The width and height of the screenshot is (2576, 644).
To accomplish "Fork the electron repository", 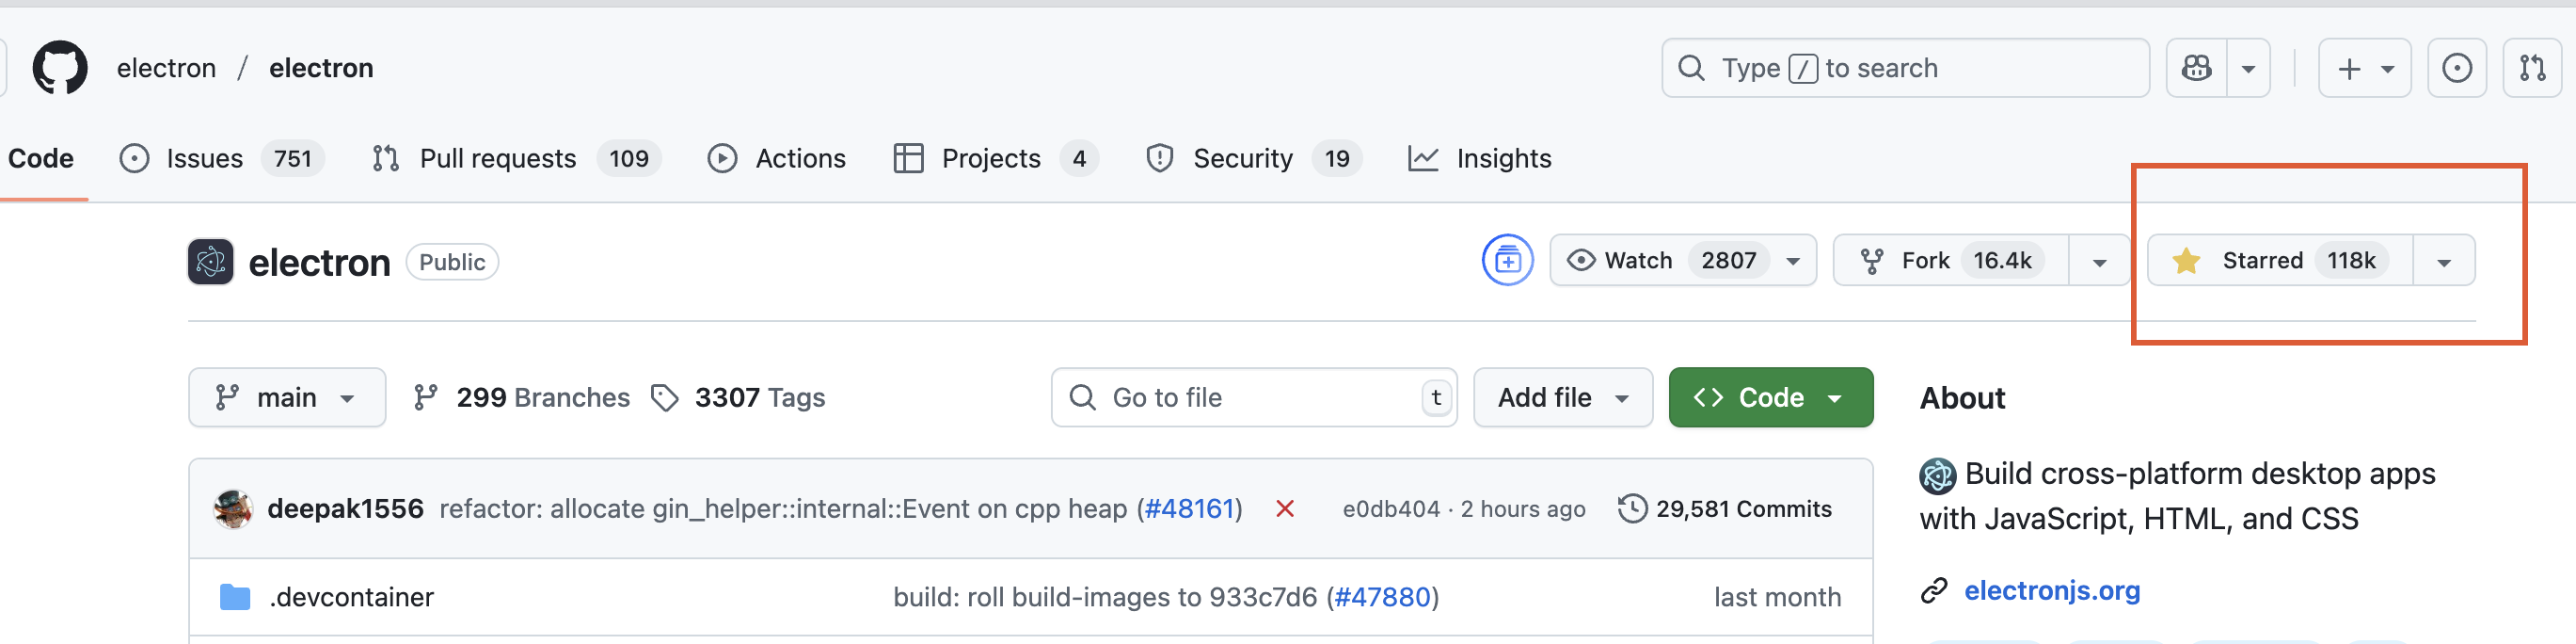I will point(1950,260).
